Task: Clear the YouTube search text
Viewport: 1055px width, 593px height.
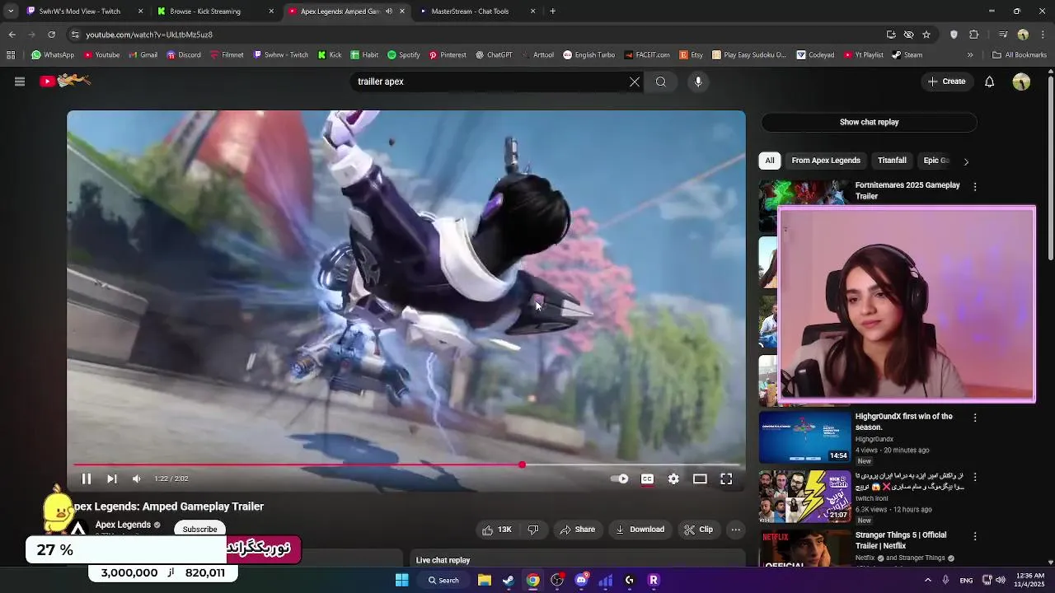Action: 635,82
